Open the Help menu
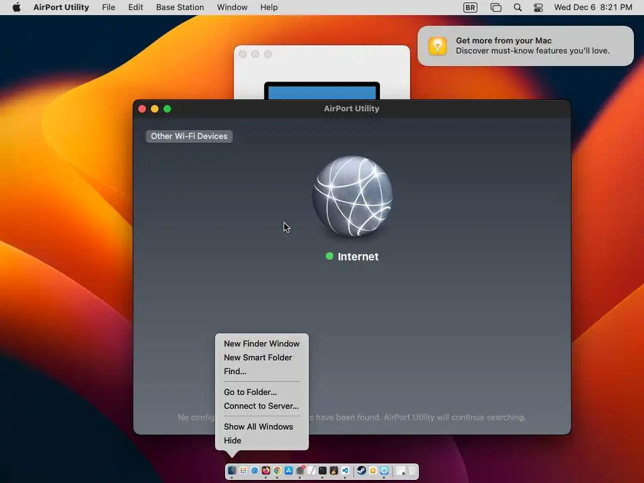 [269, 8]
